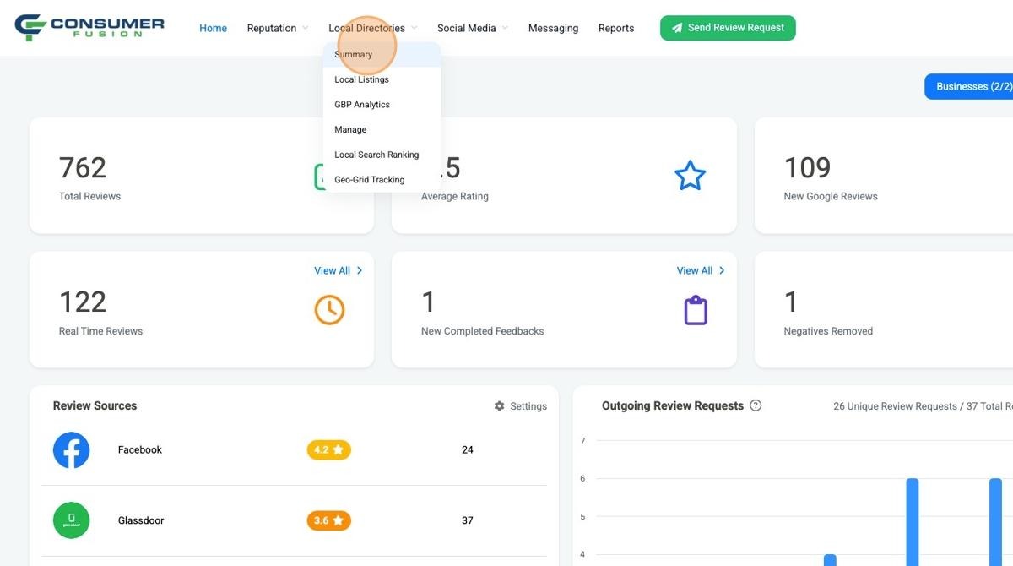Screen dimensions: 1013x566
Task: Click the paper plane icon on Send Review Request
Action: pyautogui.click(x=677, y=28)
